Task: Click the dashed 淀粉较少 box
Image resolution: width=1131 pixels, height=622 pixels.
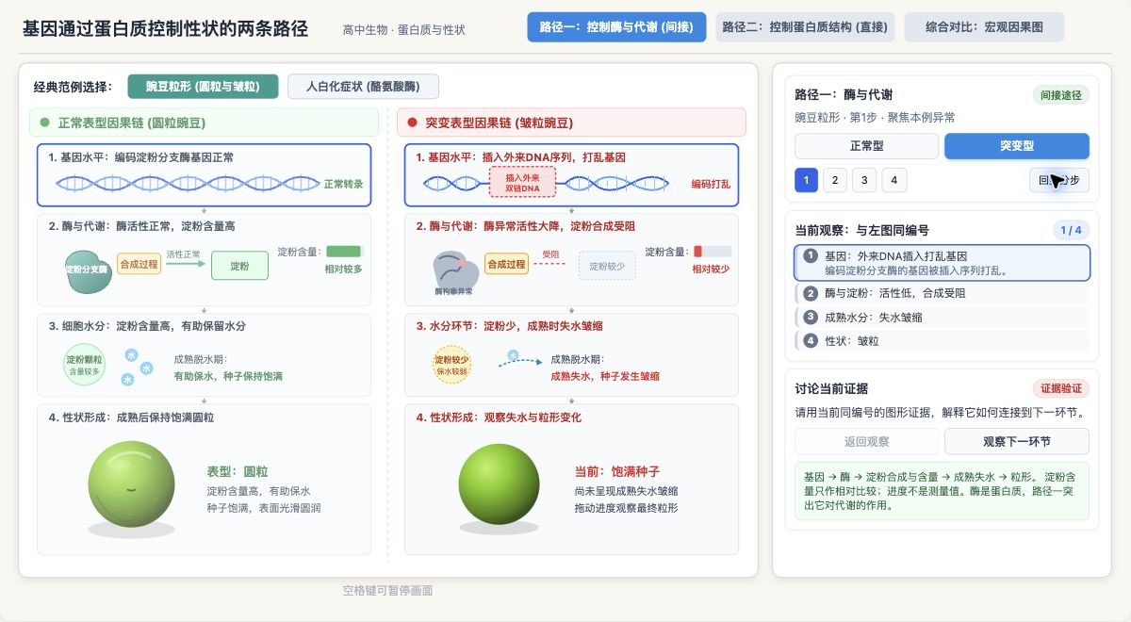Action: (x=607, y=266)
